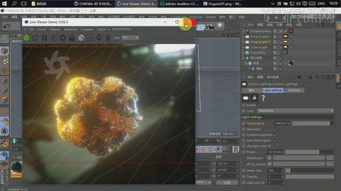Toggle the Enable checkbox
Screen dimensions: 341x191
(258, 105)
